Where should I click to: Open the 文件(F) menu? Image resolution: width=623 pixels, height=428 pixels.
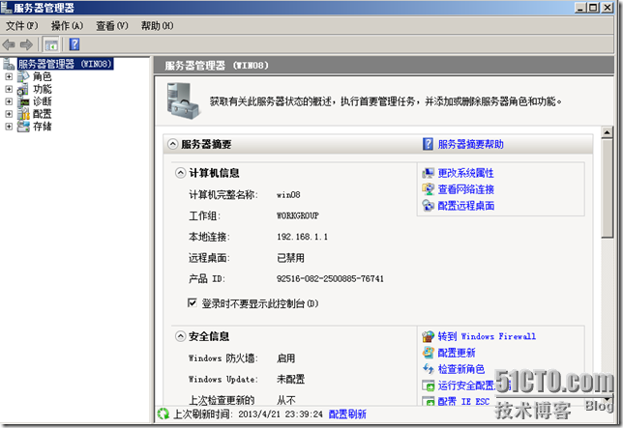[x=22, y=26]
